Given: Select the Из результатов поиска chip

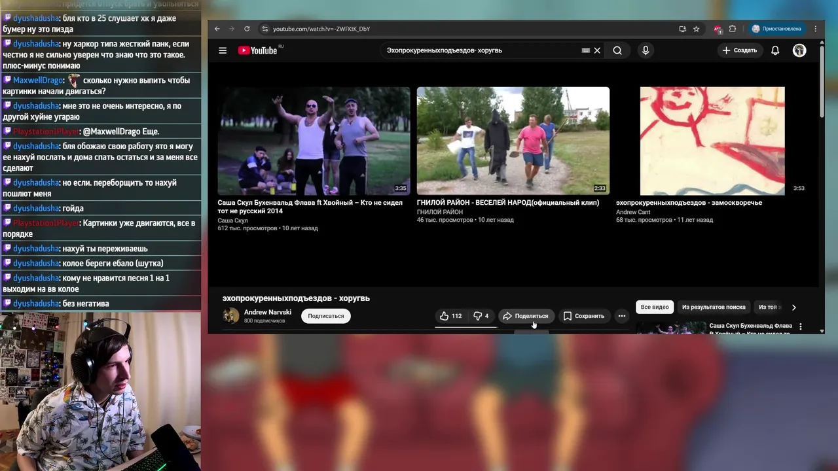Looking at the screenshot, I should click(x=714, y=307).
